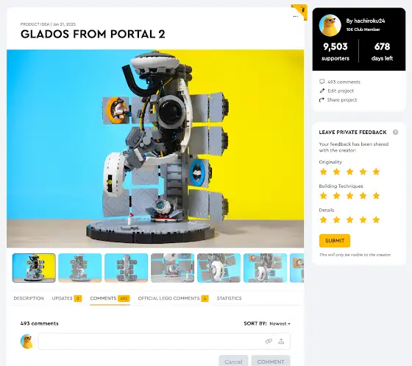The height and width of the screenshot is (366, 412).
Task: Open the private feedback help icon
Action: click(x=395, y=133)
